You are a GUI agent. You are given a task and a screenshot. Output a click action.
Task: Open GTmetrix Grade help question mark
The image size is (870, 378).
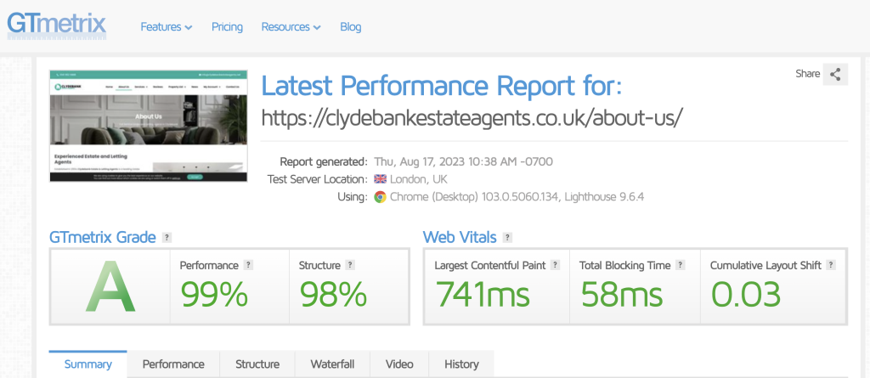(167, 238)
